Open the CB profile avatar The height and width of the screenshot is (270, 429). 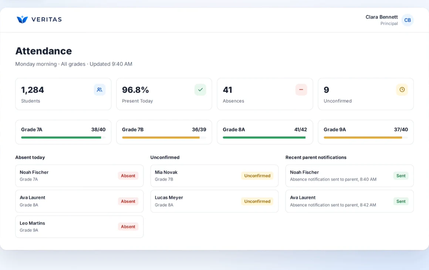(x=408, y=20)
